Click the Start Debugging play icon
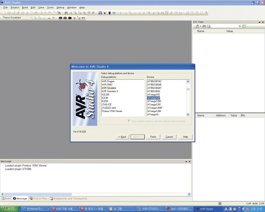 click(121, 13)
